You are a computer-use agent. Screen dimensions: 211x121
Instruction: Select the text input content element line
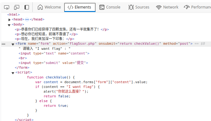point(54,54)
